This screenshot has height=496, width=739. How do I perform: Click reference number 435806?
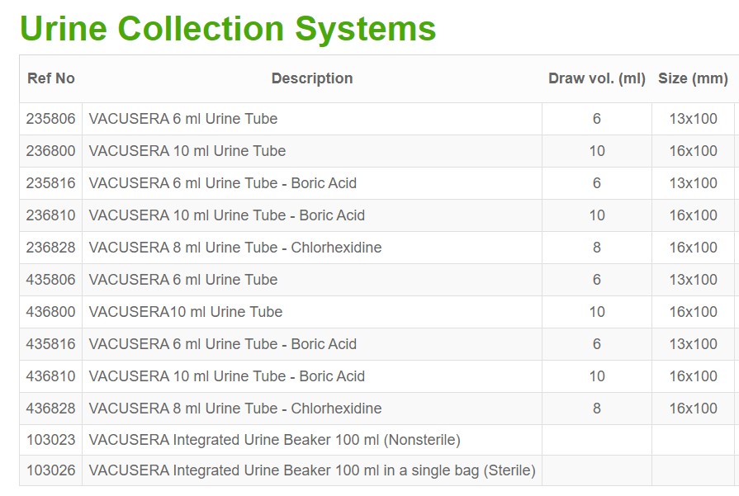[51, 280]
